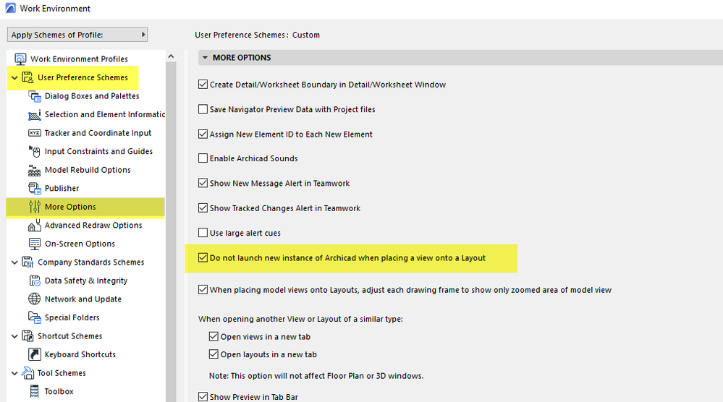The image size is (723, 402).
Task: Click the Network and Update globe icon
Action: tap(34, 299)
